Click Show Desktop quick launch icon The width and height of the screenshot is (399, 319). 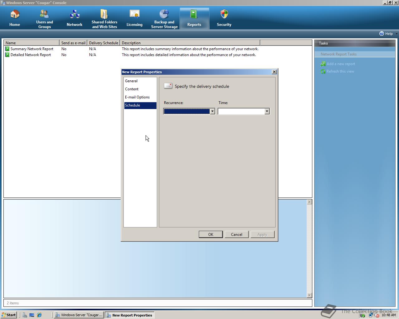coord(32,315)
